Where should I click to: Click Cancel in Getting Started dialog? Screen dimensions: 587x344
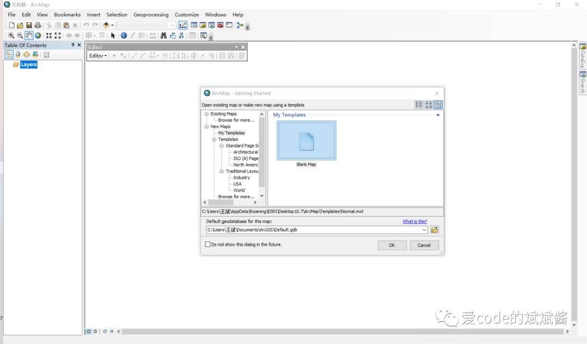424,245
